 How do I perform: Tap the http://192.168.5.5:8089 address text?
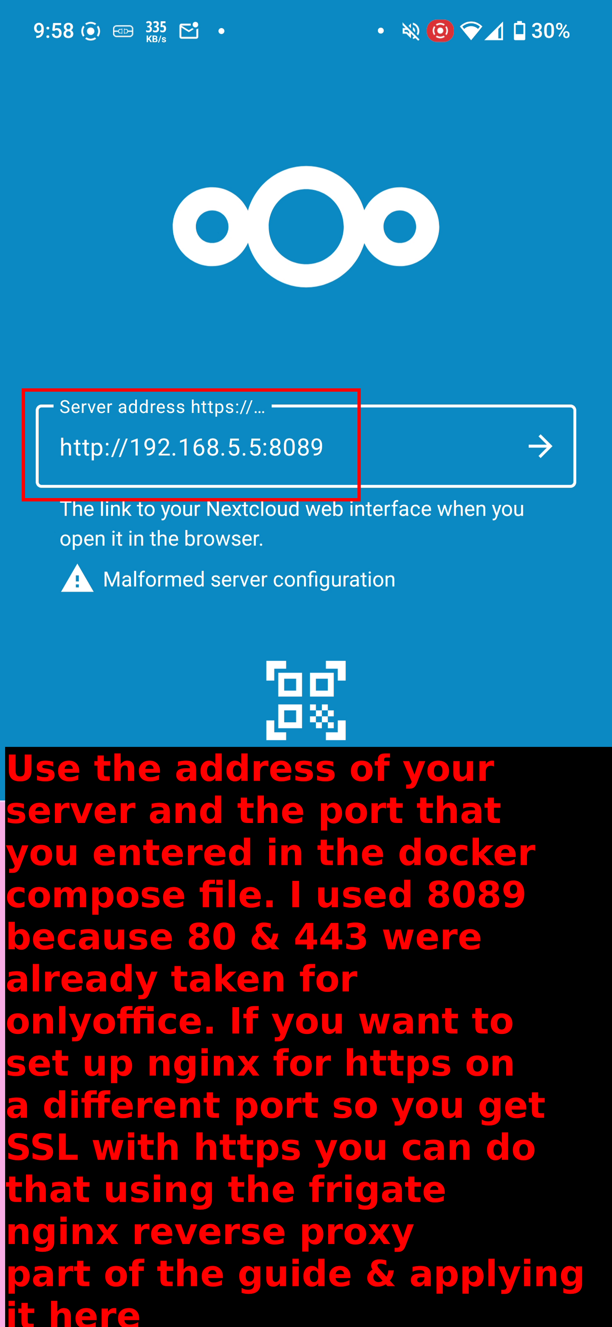(x=191, y=447)
